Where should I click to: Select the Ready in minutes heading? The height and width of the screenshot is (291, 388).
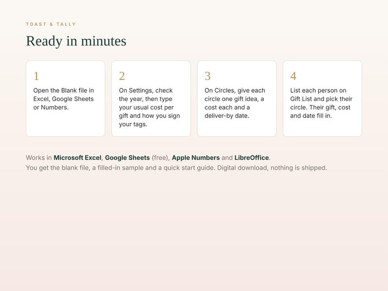76,41
